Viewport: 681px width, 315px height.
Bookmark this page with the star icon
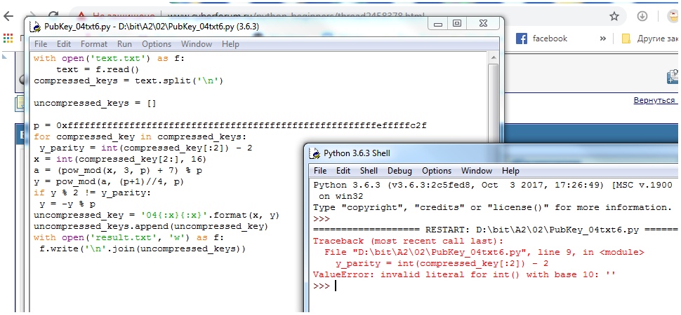click(x=614, y=15)
